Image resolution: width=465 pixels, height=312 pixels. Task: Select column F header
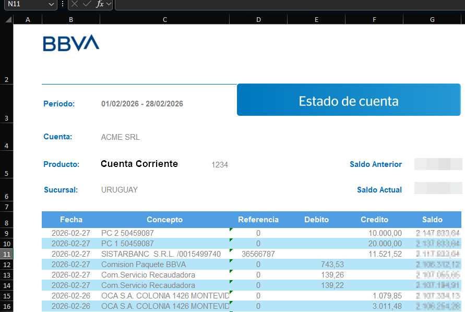pyautogui.click(x=374, y=20)
